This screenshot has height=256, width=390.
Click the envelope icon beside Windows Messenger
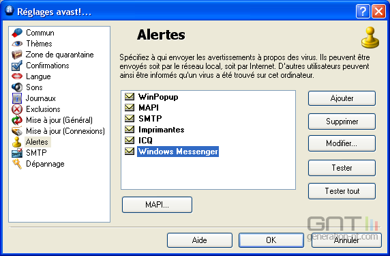[x=130, y=151]
